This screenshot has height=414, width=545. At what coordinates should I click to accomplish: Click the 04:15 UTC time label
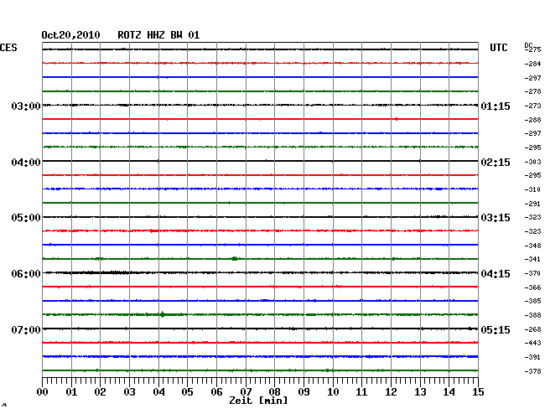(x=496, y=274)
